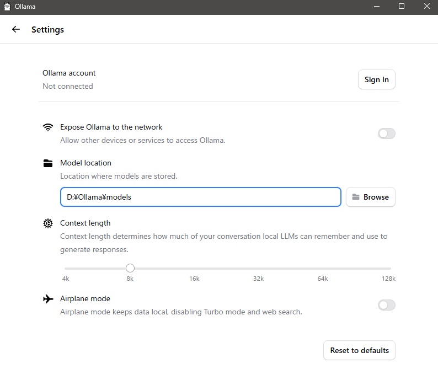Go back using the arrow beside Settings
438x385 pixels.
click(16, 29)
